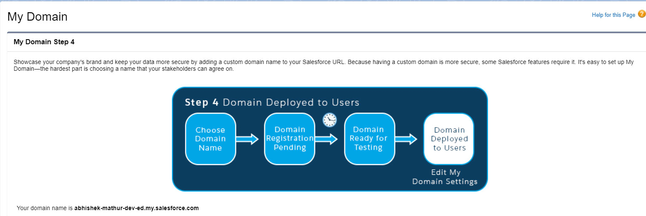This screenshot has height=216, width=646.
Task: Click the My Domain page title
Action: [38, 17]
